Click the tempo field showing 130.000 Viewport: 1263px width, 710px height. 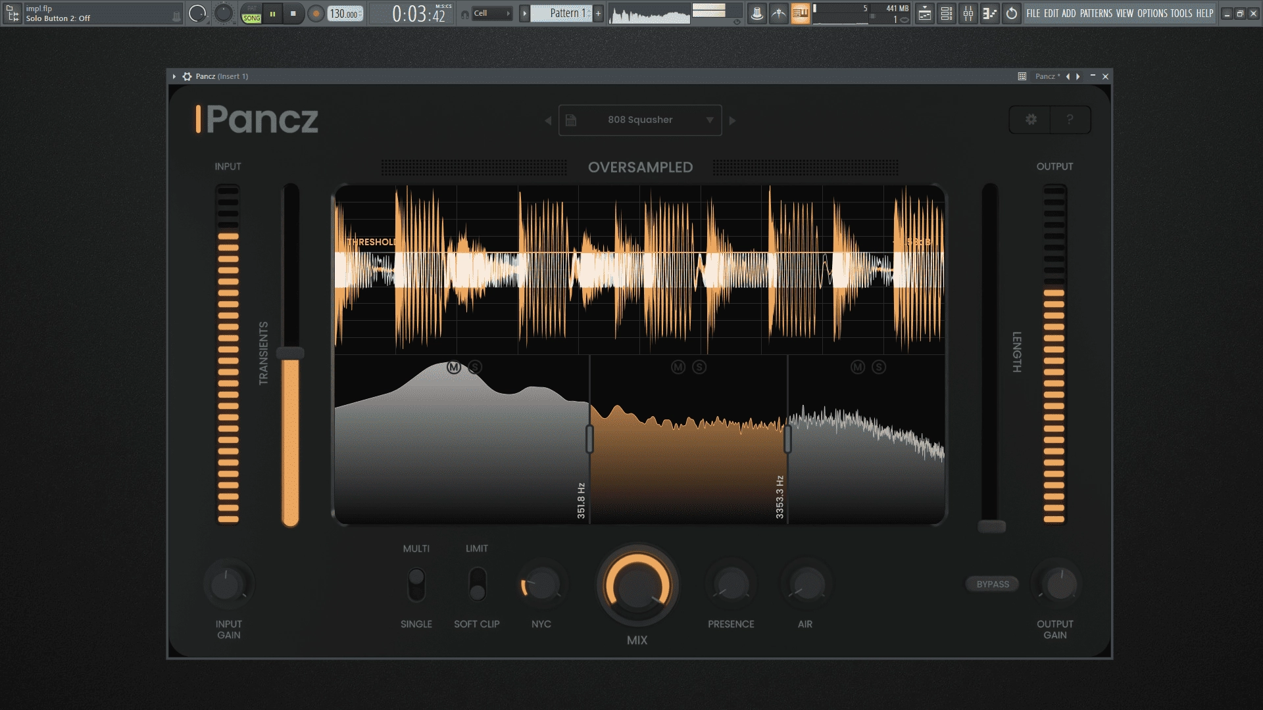[345, 14]
